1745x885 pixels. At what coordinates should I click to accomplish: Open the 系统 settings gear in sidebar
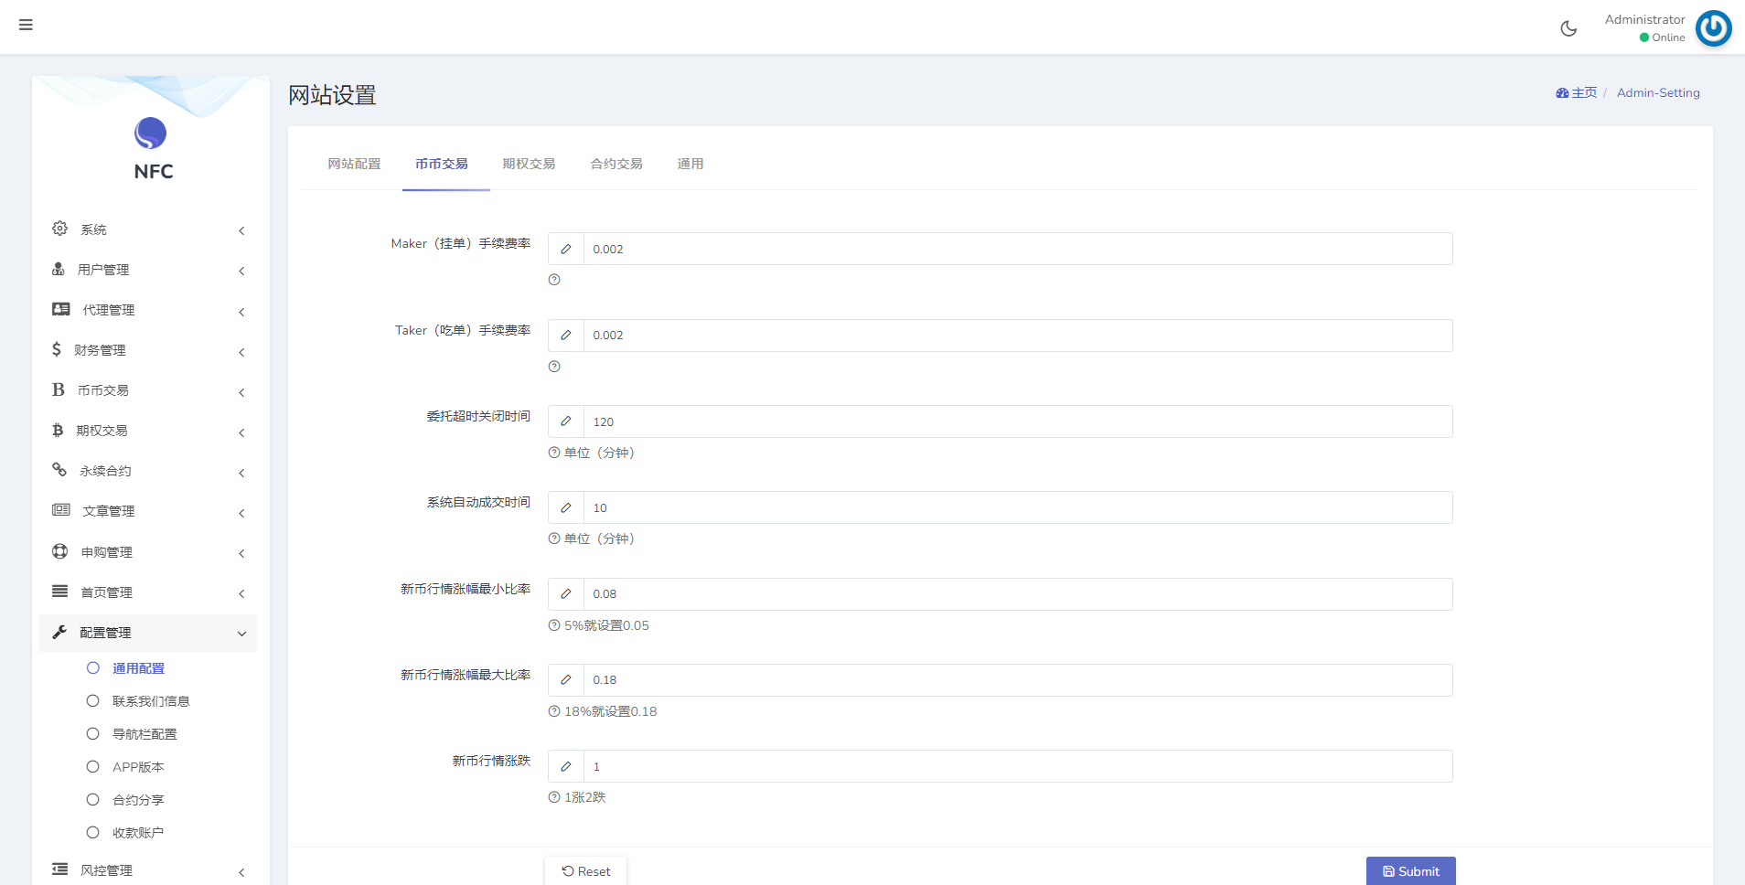coord(59,228)
